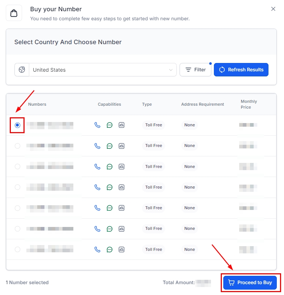
Task: Click SMS chat icon in second row
Action: coord(109,146)
